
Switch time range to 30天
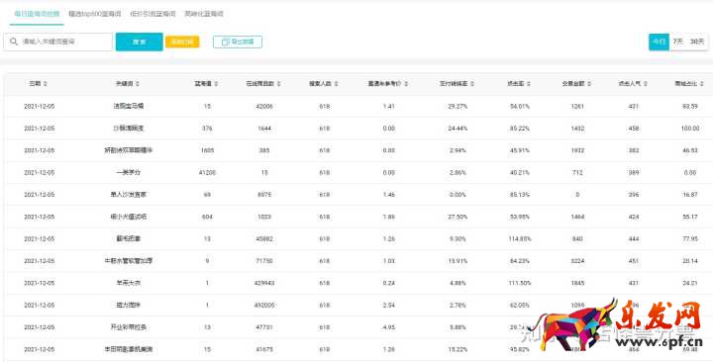point(696,42)
